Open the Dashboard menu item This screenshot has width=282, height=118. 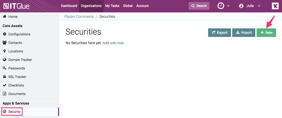(x=69, y=6)
